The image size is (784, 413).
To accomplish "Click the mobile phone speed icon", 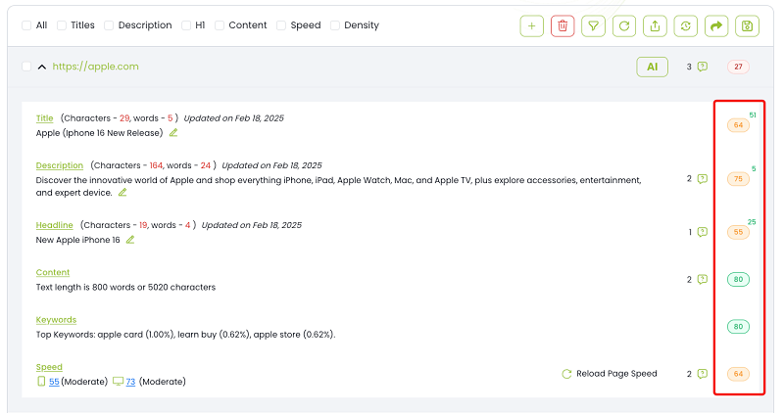I will click(41, 382).
